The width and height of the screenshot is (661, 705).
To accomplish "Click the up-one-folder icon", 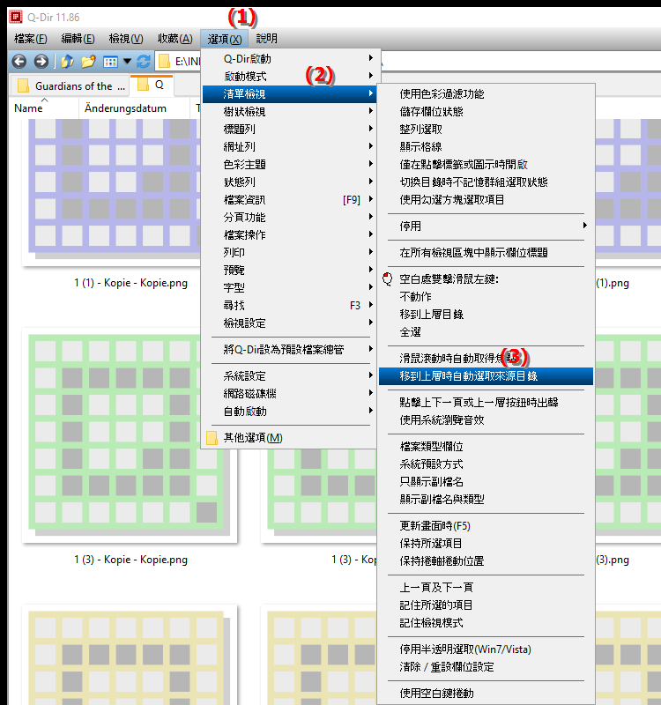I will pos(68,61).
